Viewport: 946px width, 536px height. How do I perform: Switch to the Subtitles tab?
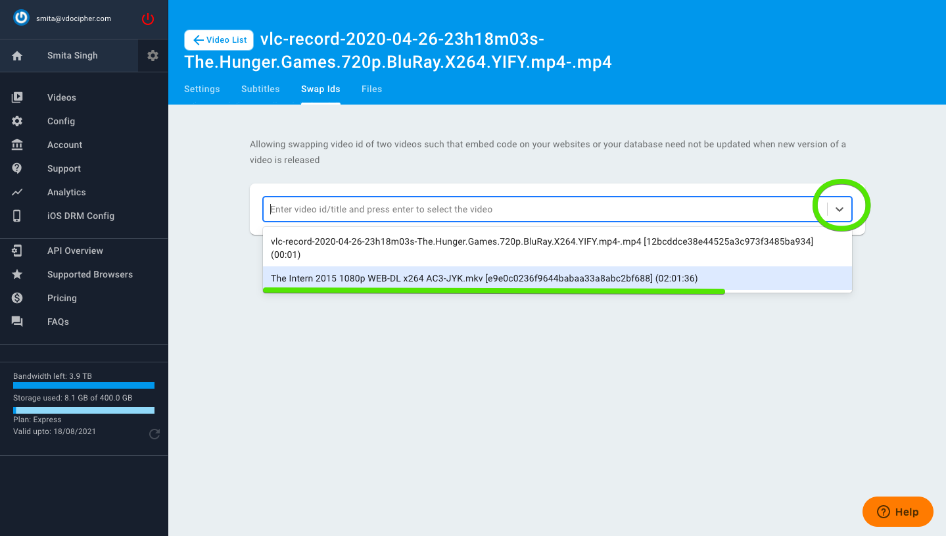click(260, 89)
